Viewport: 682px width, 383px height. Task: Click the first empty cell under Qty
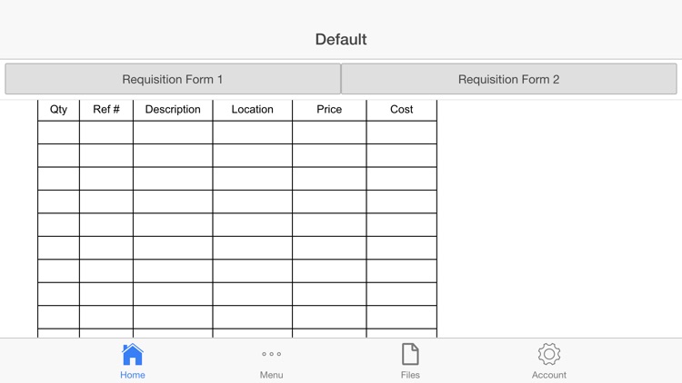(58, 133)
